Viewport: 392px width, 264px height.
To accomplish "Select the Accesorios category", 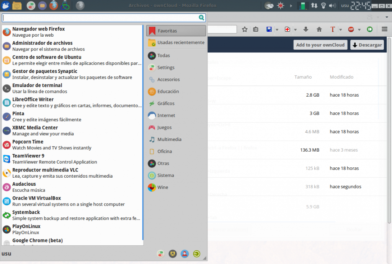I will (176, 79).
